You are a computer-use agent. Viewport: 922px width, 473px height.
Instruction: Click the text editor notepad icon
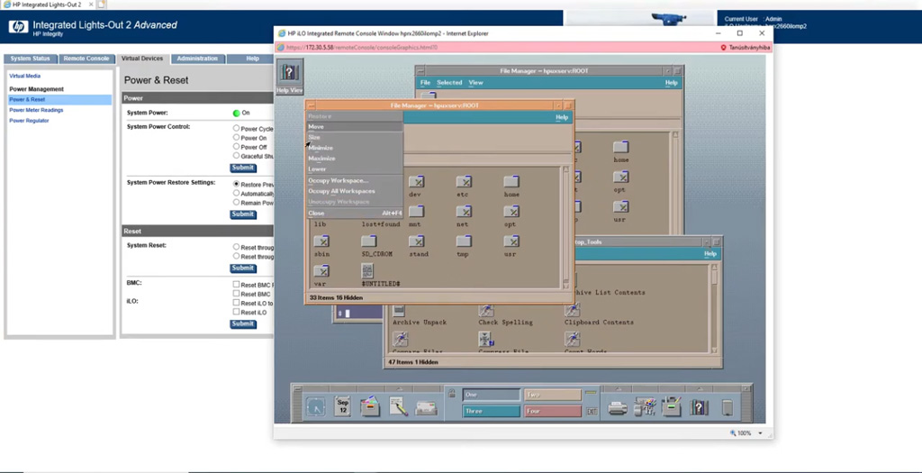[x=398, y=407]
